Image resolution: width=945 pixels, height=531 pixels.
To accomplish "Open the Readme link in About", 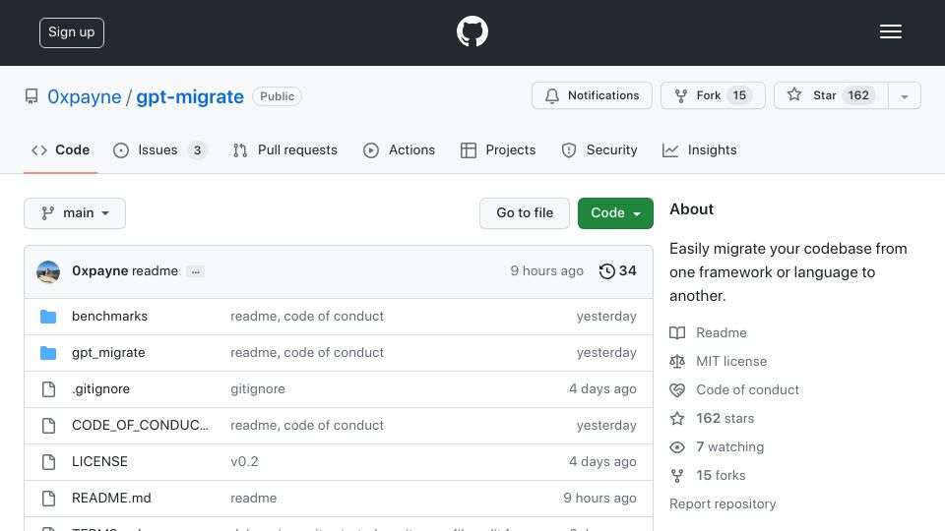I will (722, 333).
